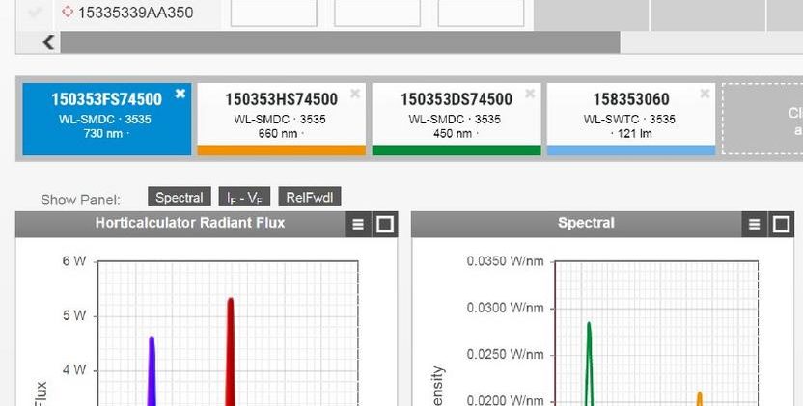
Task: Click the horizontal scrollbar thumb
Action: pos(338,42)
